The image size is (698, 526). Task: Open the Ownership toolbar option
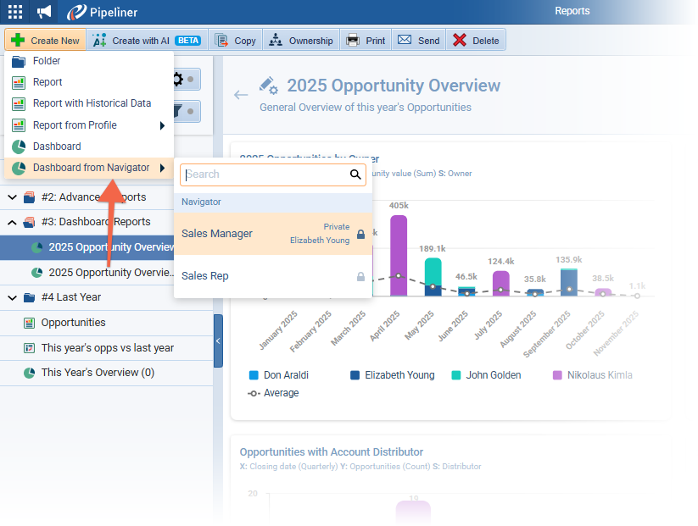point(300,41)
